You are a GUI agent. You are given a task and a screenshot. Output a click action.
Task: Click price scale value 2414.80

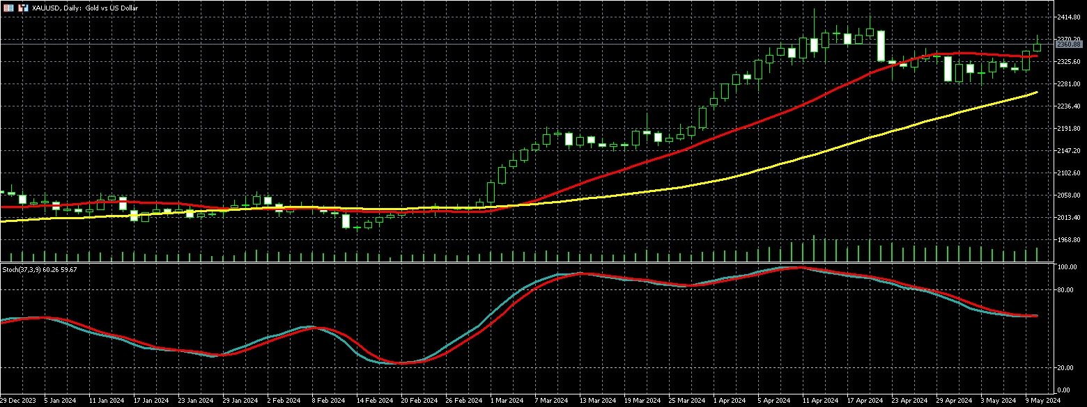(x=1068, y=17)
